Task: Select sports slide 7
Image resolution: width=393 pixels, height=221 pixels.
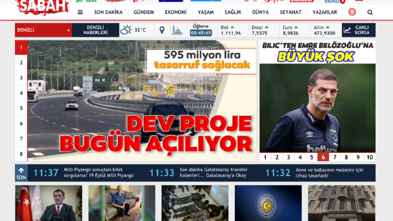Action: coord(335,157)
